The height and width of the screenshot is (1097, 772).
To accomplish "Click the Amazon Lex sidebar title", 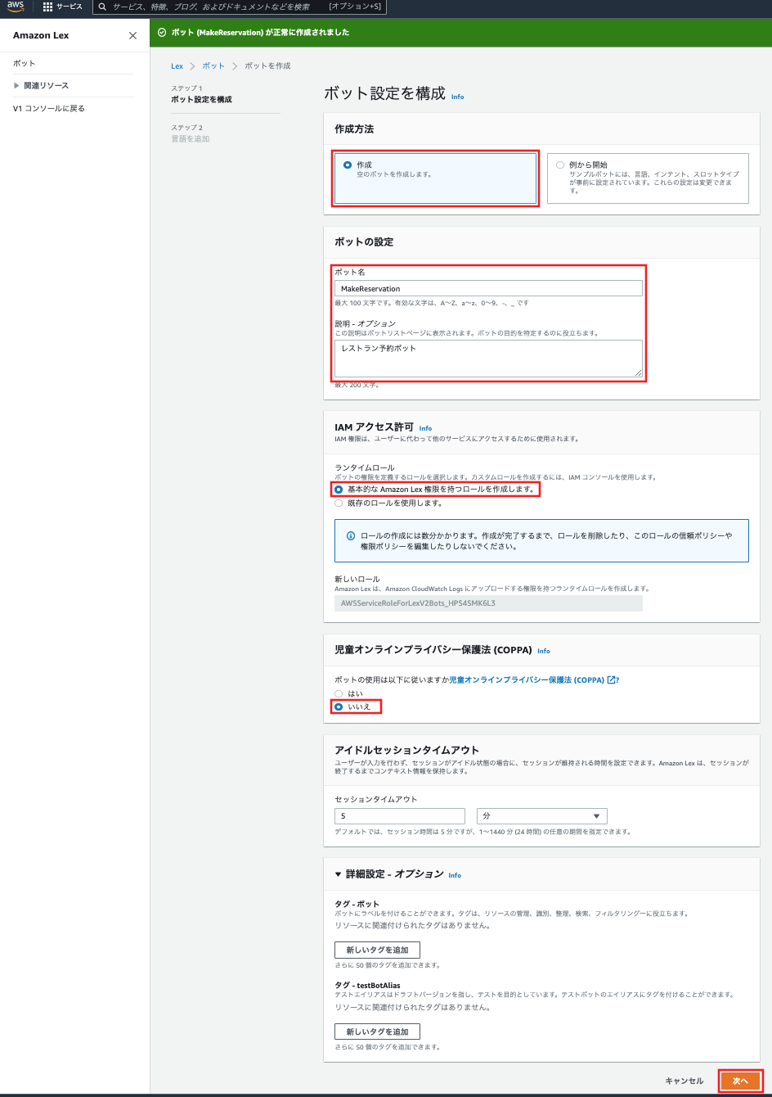I will (41, 36).
